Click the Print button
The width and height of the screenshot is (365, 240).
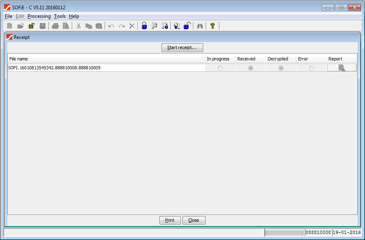[x=170, y=220]
